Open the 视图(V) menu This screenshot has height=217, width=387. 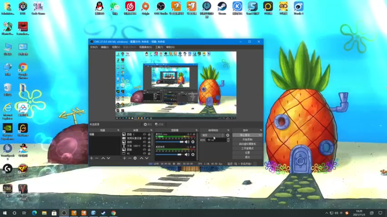click(116, 47)
